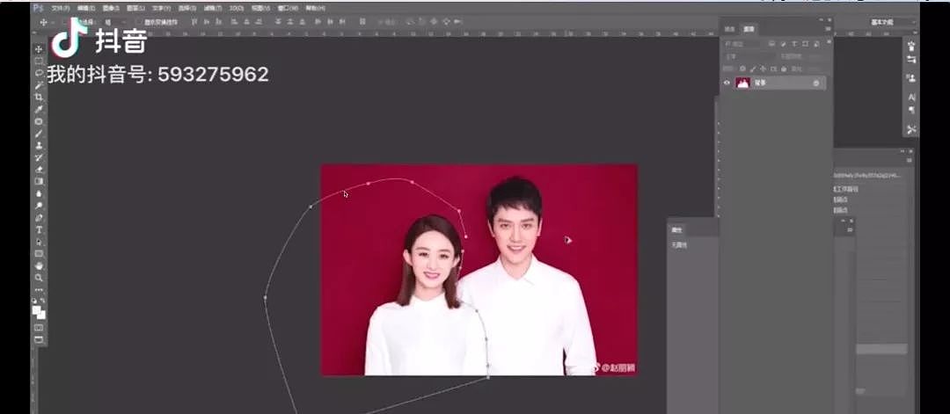
Task: Switch to the 图层 tab
Action: click(x=749, y=29)
